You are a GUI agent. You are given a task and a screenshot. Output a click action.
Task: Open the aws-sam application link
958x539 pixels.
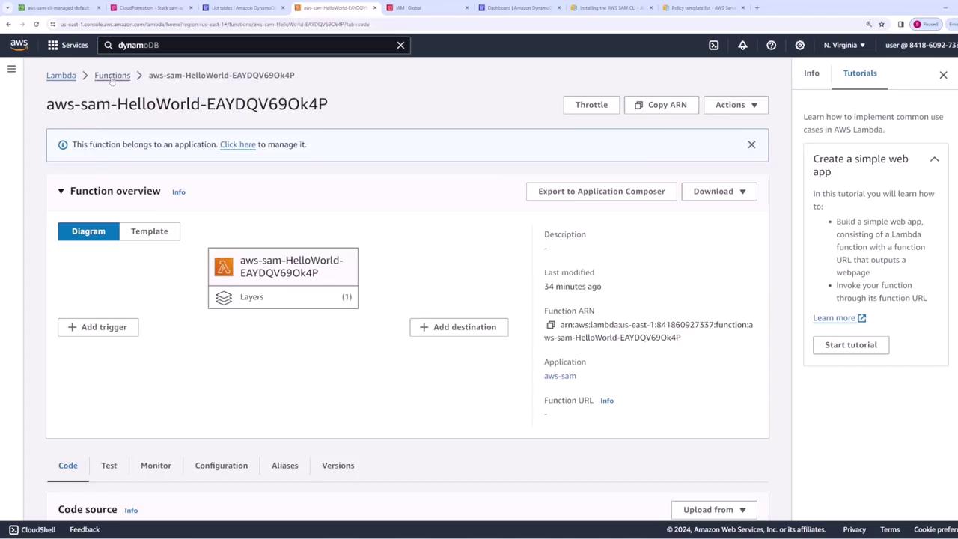pos(560,376)
